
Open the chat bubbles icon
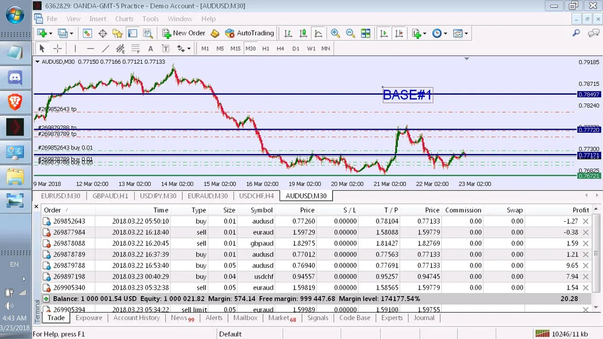pos(593,33)
